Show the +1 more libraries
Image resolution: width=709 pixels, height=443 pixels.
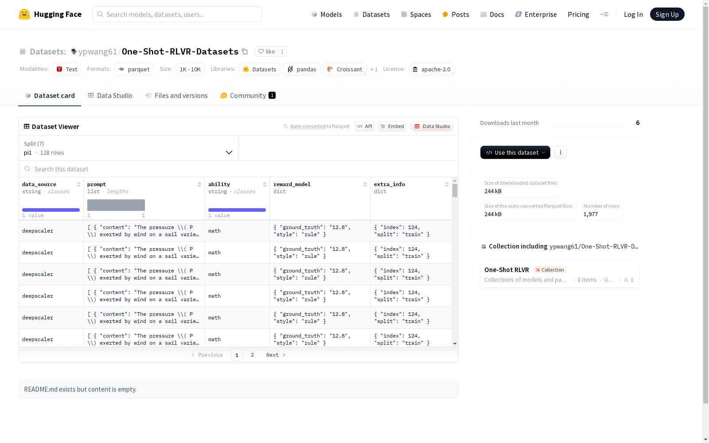(x=374, y=70)
